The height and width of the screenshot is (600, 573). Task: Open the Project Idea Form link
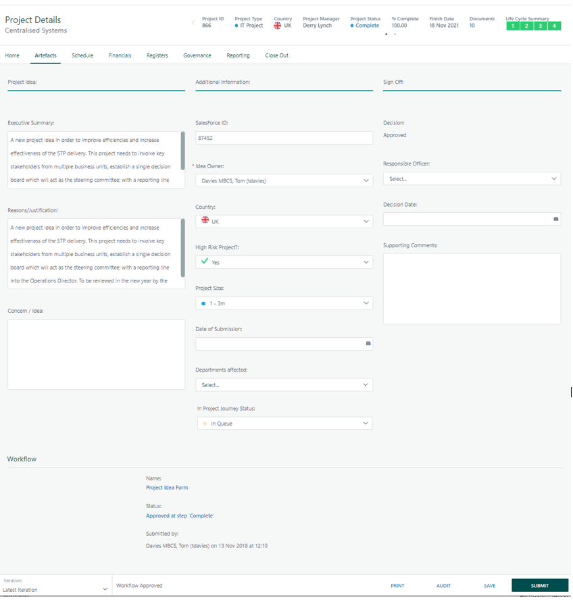pos(167,488)
